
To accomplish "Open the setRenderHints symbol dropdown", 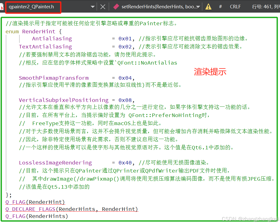I will coord(198,7).
